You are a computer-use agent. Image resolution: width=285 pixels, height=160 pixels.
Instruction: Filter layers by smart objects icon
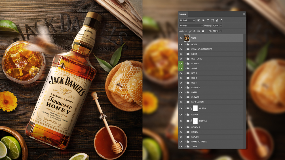pyautogui.click(x=217, y=20)
